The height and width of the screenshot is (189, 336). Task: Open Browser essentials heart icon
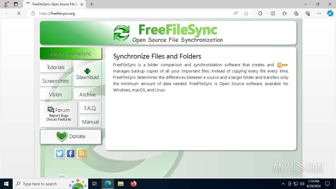[x=308, y=13]
